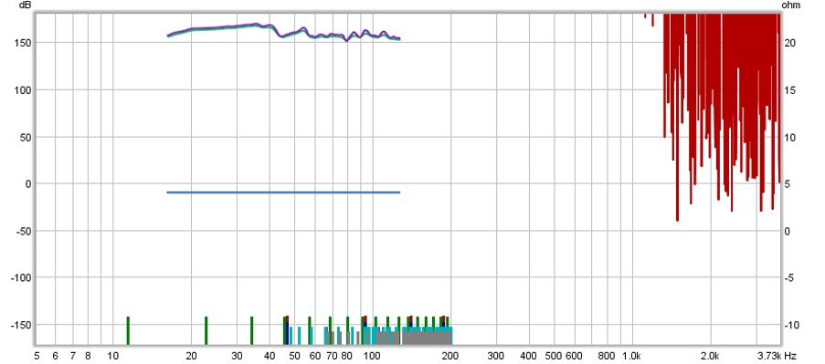The width and height of the screenshot is (825, 364).
Task: Select the 1.0k frequency axis label
Action: click(632, 356)
